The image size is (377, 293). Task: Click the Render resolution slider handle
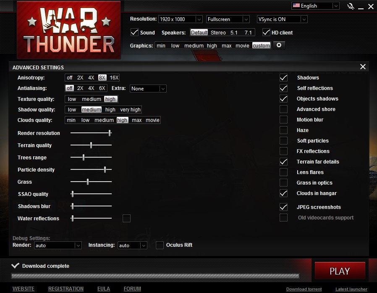(x=110, y=133)
